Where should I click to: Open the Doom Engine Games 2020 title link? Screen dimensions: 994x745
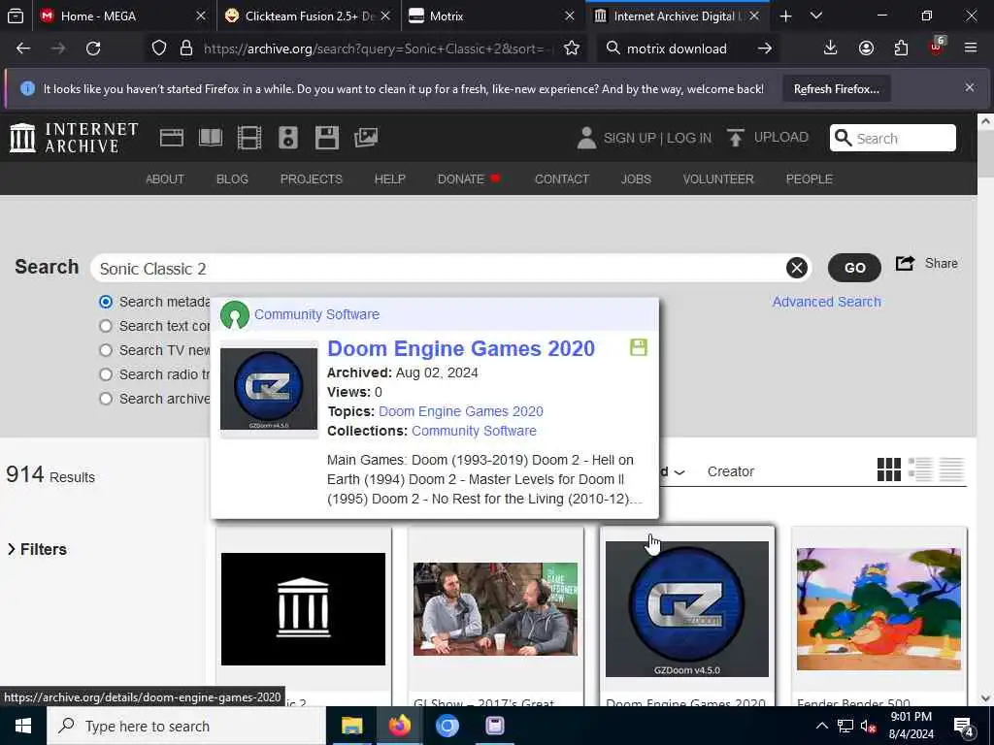[461, 348]
